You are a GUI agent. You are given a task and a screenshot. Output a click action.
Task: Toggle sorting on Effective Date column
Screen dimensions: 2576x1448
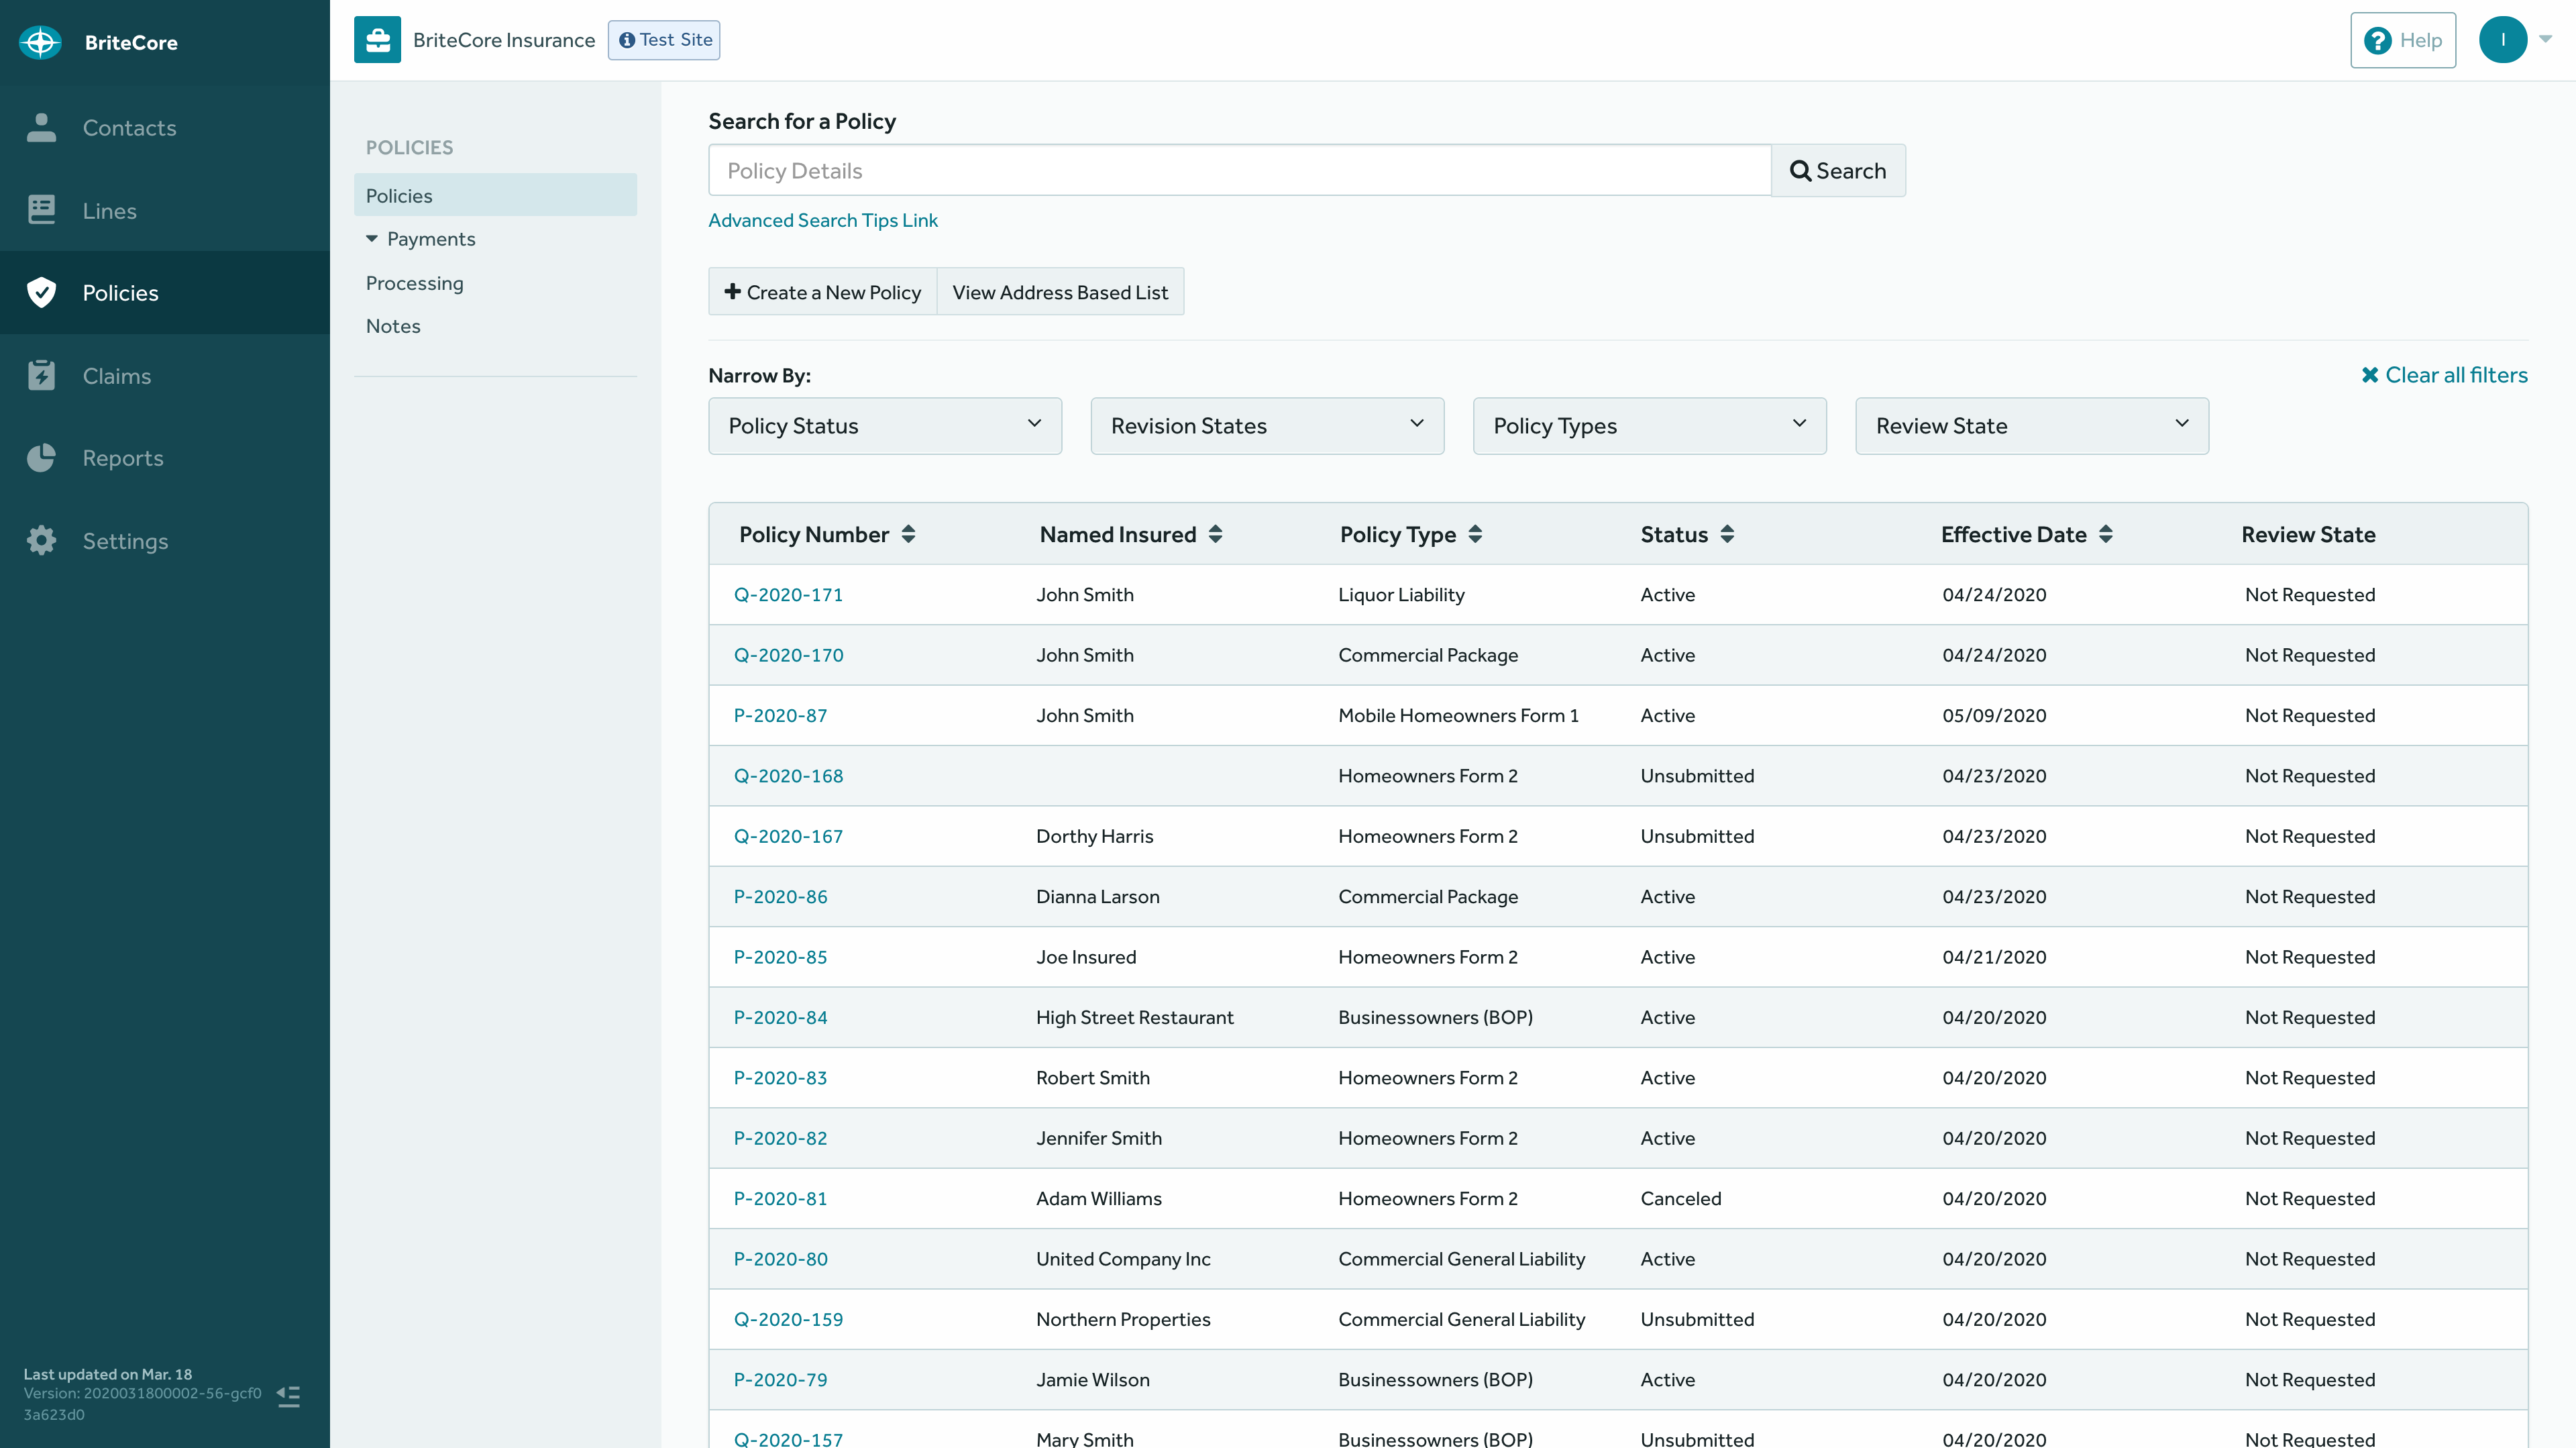coord(2106,533)
